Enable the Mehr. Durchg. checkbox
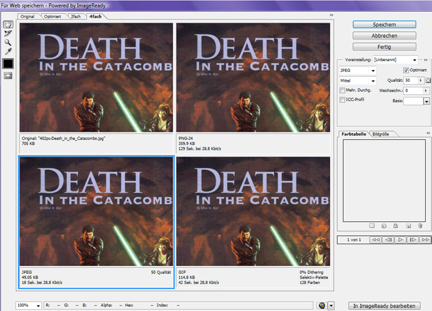The width and height of the screenshot is (432, 311). (342, 91)
